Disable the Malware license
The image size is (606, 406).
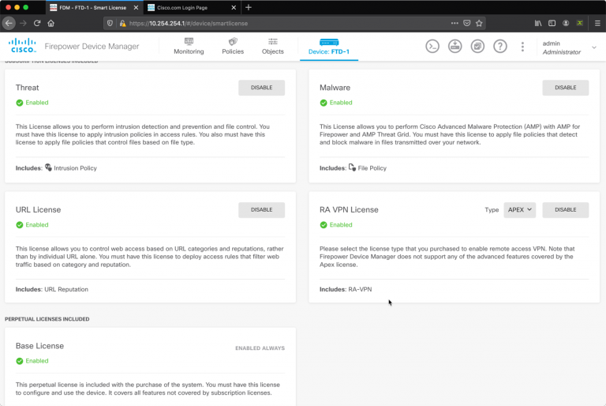(x=566, y=88)
